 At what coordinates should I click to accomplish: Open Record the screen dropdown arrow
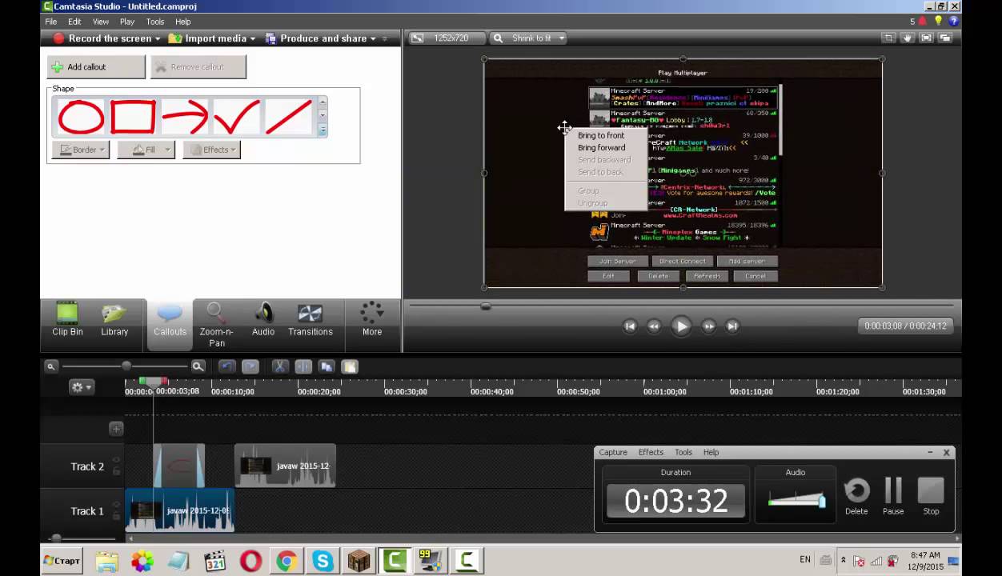click(158, 38)
